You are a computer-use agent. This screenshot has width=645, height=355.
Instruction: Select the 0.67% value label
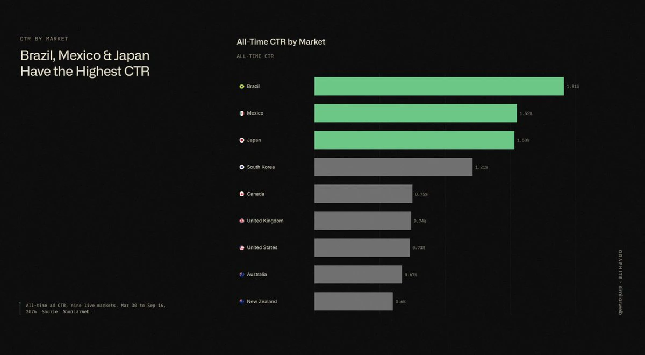411,275
